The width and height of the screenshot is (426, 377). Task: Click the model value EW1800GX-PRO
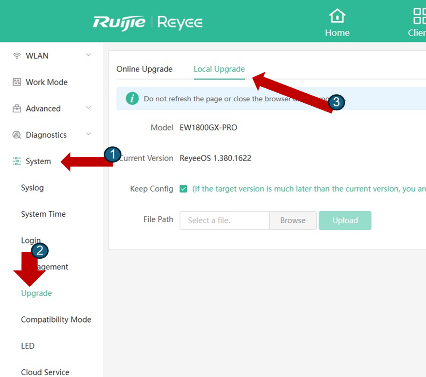pos(208,128)
